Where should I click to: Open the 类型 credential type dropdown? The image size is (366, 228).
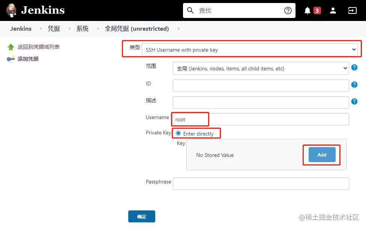coord(249,50)
